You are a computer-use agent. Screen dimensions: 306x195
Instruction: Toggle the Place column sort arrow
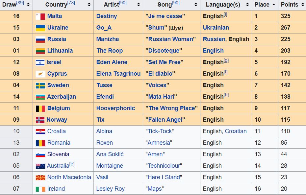274,5
